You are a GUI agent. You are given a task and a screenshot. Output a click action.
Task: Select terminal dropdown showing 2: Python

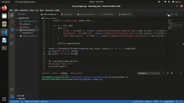coord(148,73)
